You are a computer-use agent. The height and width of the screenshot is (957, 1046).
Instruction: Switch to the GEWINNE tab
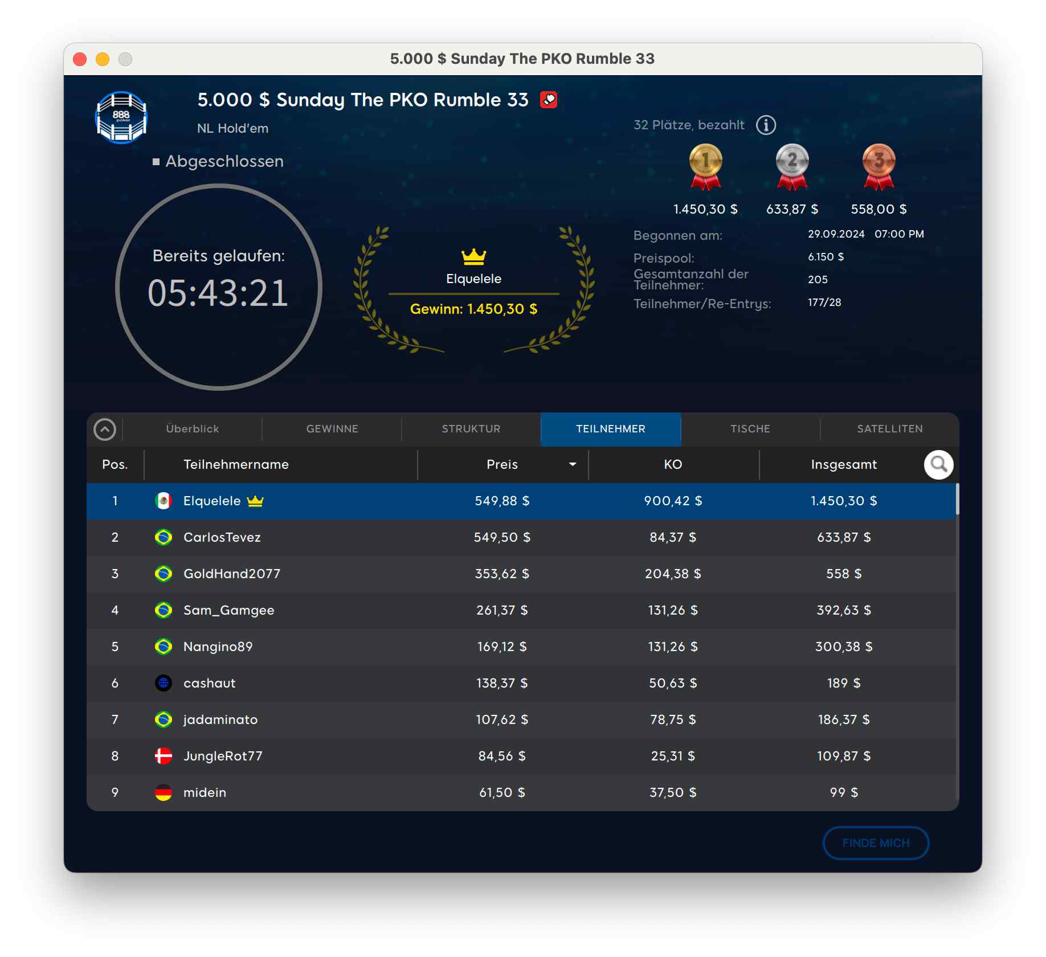(332, 429)
